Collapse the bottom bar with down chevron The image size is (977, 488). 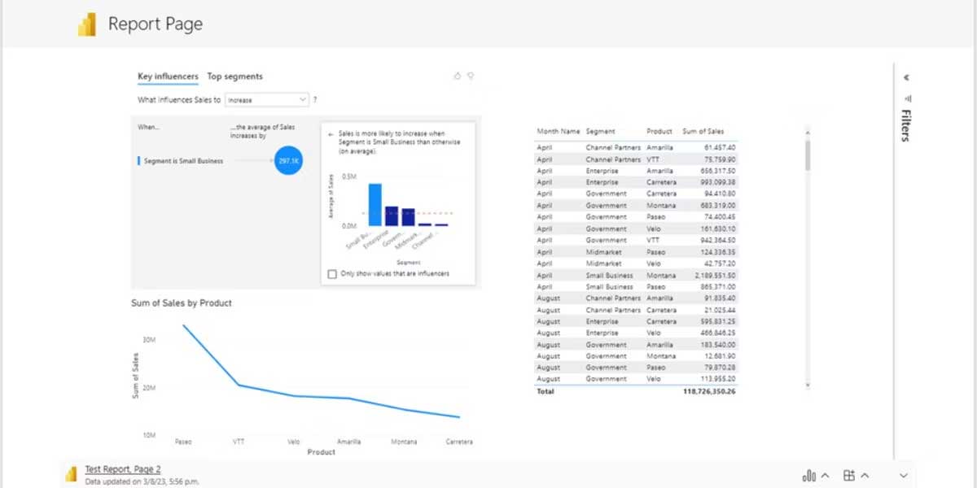click(903, 476)
